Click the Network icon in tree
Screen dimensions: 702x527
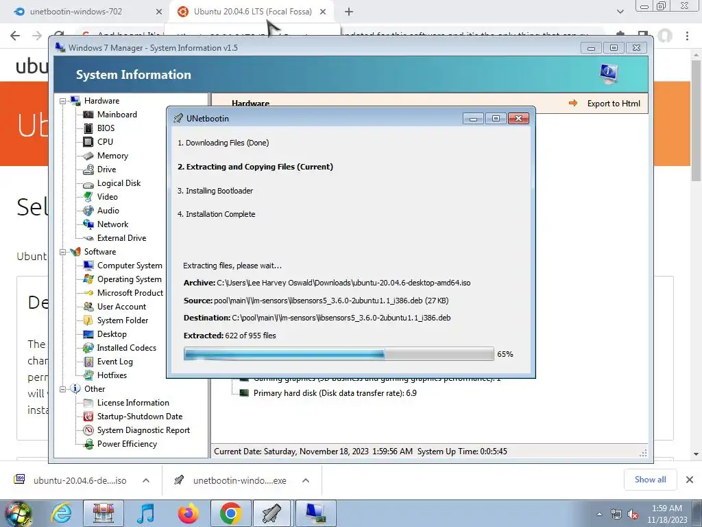coord(88,224)
